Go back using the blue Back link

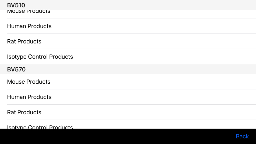242,136
